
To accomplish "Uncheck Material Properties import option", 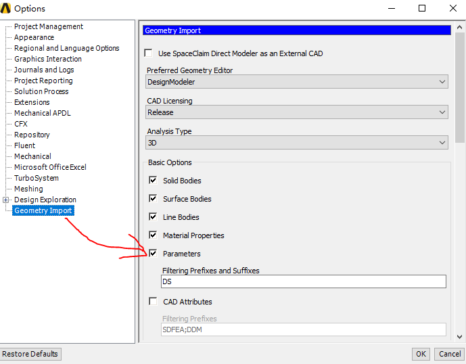I will tap(153, 235).
